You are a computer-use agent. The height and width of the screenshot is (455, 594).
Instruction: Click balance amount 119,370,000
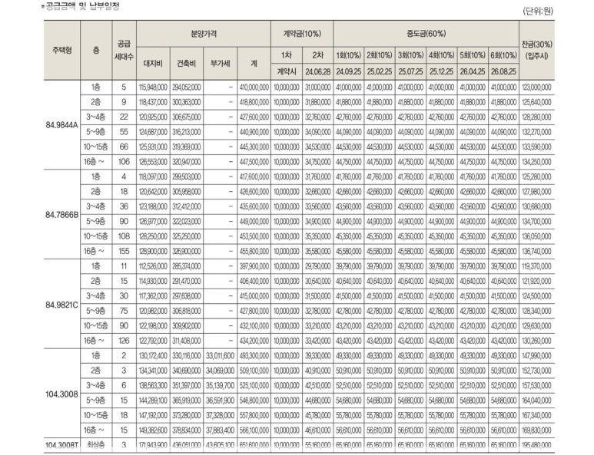pyautogui.click(x=536, y=266)
